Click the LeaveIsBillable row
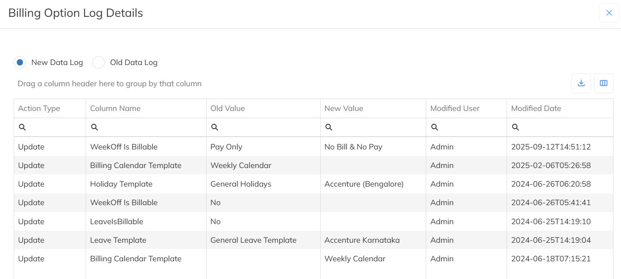Viewport: 621px width, 279px height. point(117,222)
